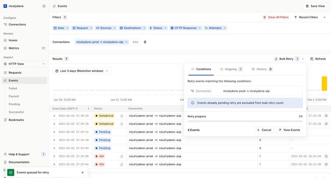The height and width of the screenshot is (178, 331).
Task: Click the yellow bar in the histogram
Action: coord(324,83)
